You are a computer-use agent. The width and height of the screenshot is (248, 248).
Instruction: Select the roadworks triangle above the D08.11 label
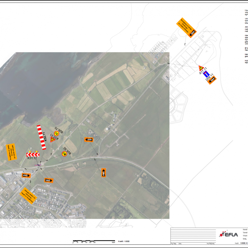[201, 68]
